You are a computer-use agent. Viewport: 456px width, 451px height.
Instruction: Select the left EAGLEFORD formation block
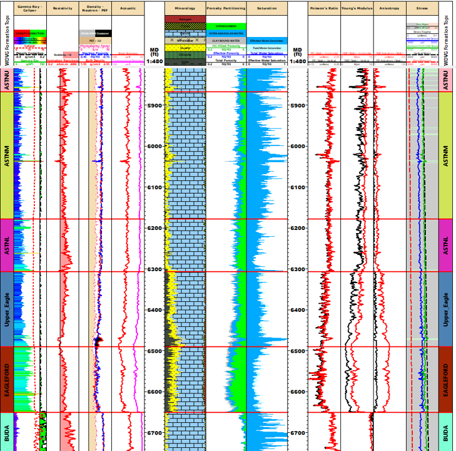[x=7, y=380]
